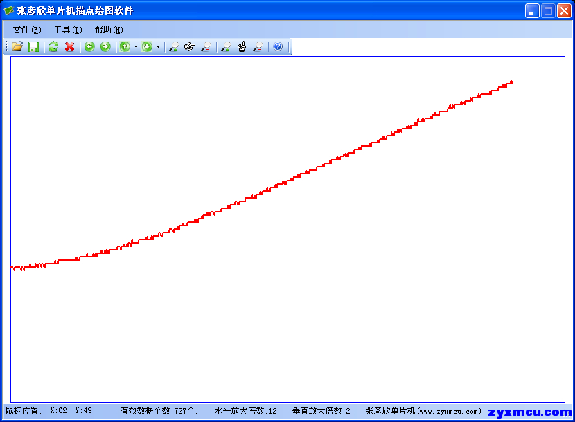Close the plotting software window
The image size is (575, 422).
564,10
